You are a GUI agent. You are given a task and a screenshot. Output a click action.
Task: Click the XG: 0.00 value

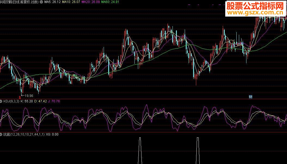pos(52,135)
